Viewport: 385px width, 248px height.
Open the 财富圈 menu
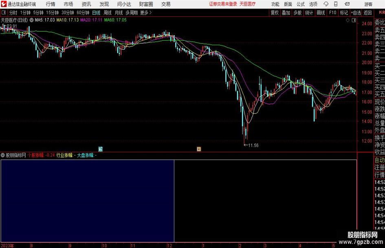146,4
